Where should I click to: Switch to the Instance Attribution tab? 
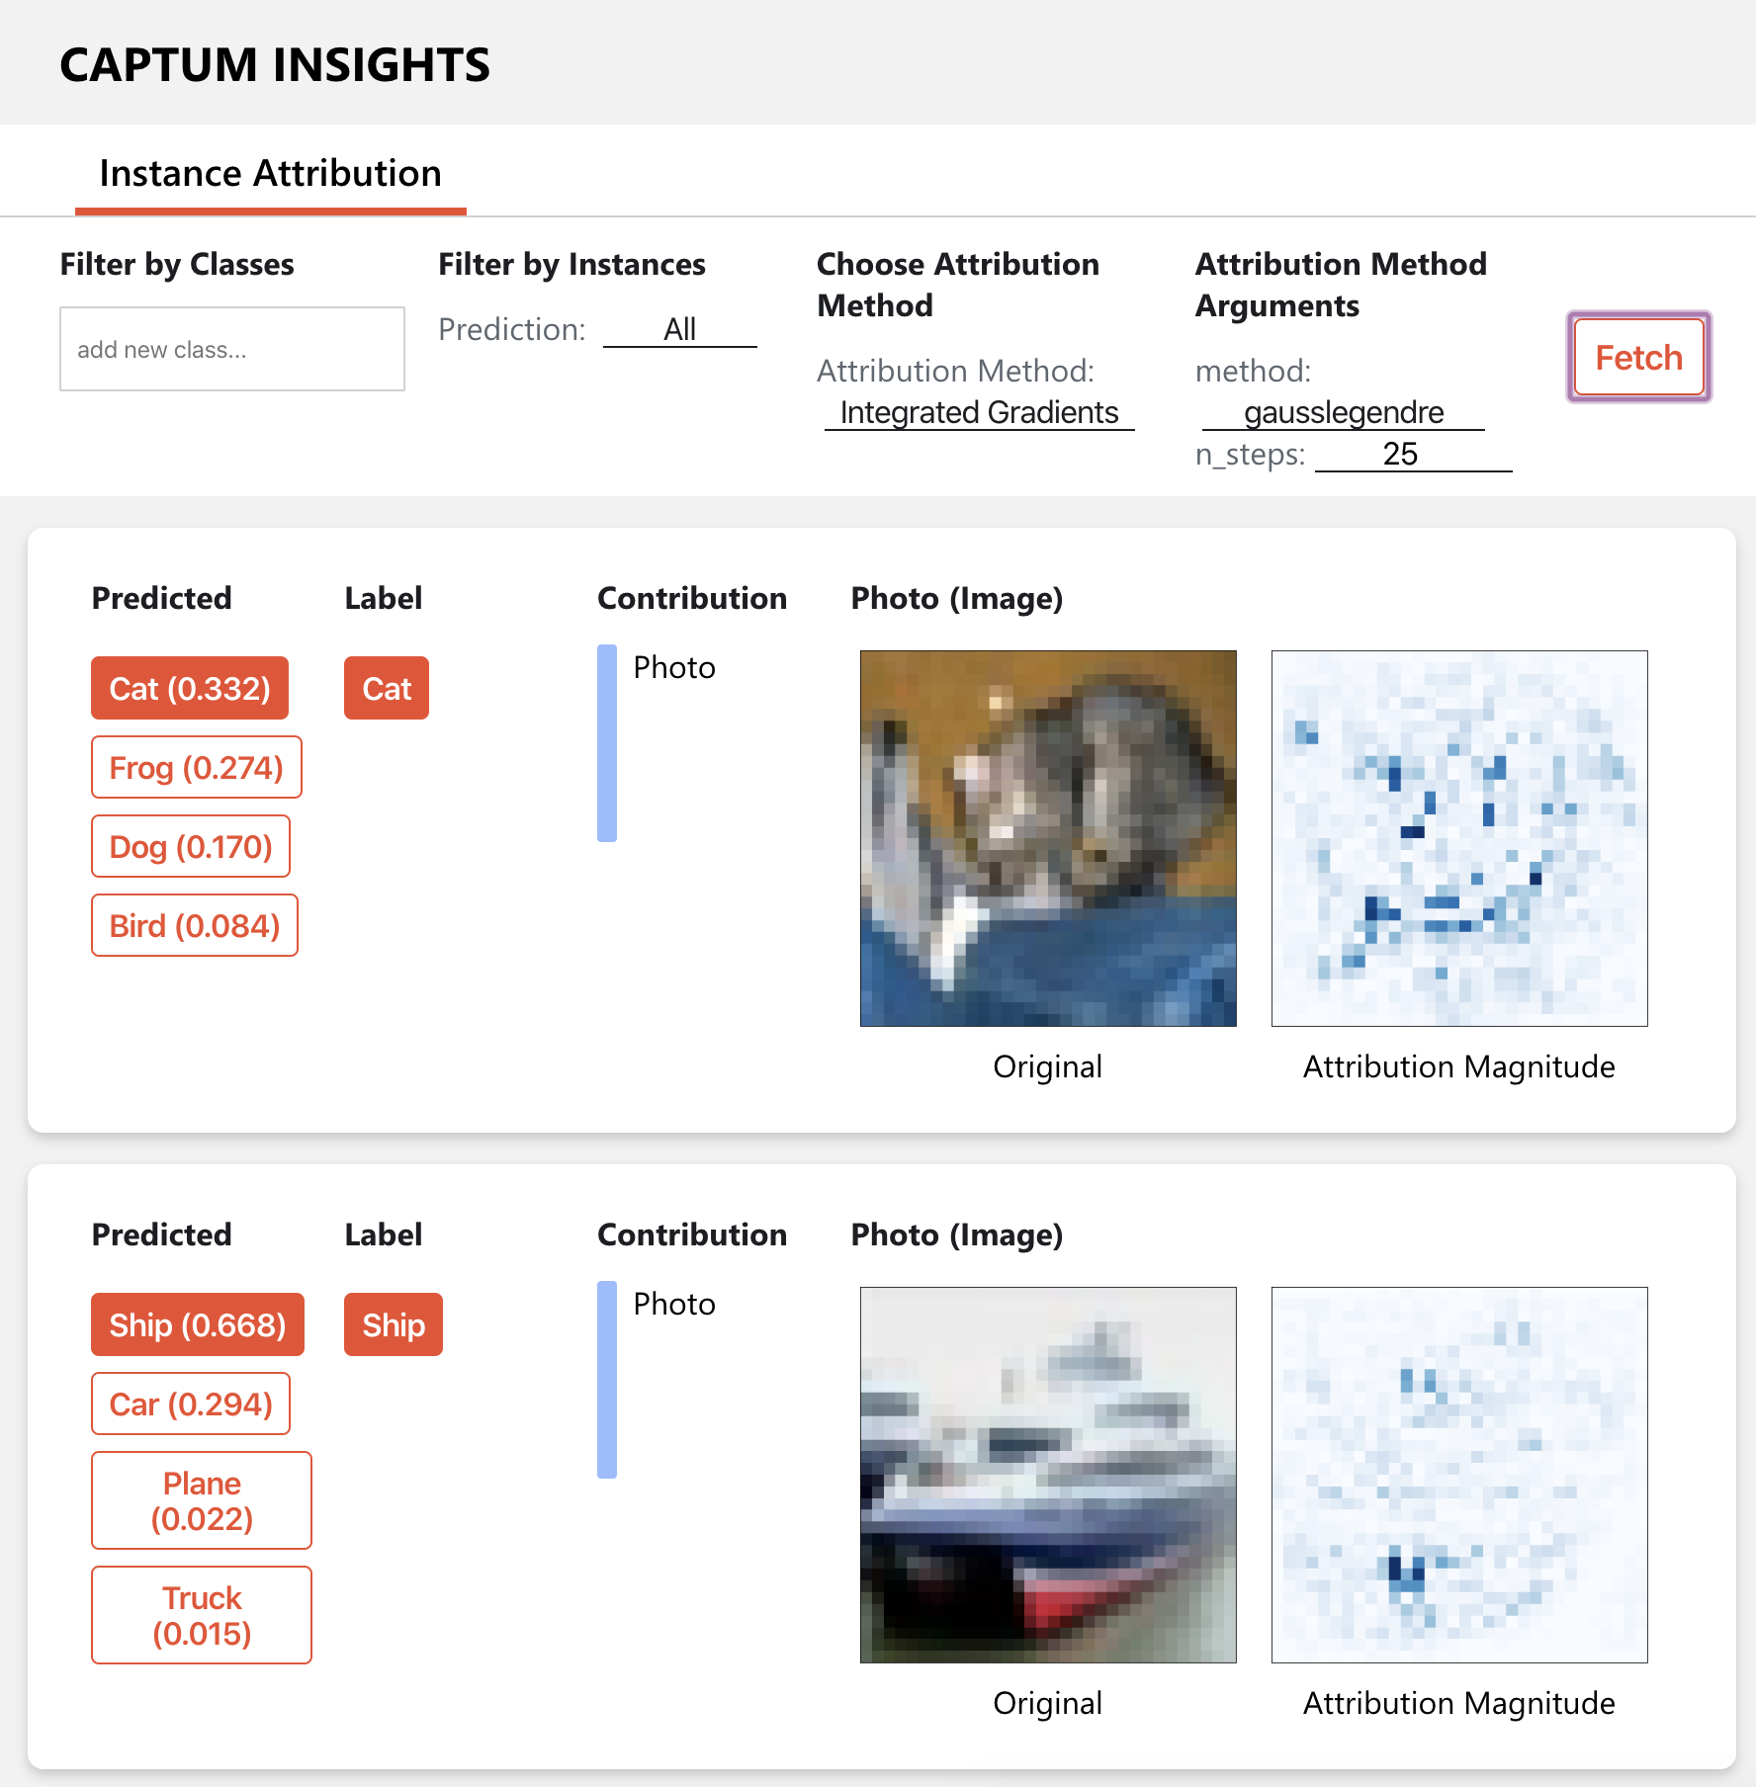click(x=270, y=173)
